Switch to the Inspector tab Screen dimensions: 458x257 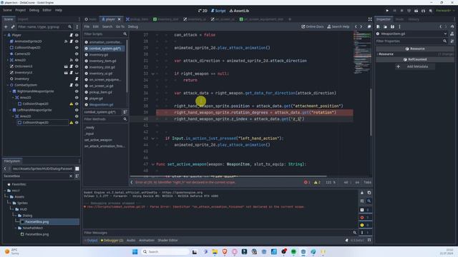tap(384, 19)
